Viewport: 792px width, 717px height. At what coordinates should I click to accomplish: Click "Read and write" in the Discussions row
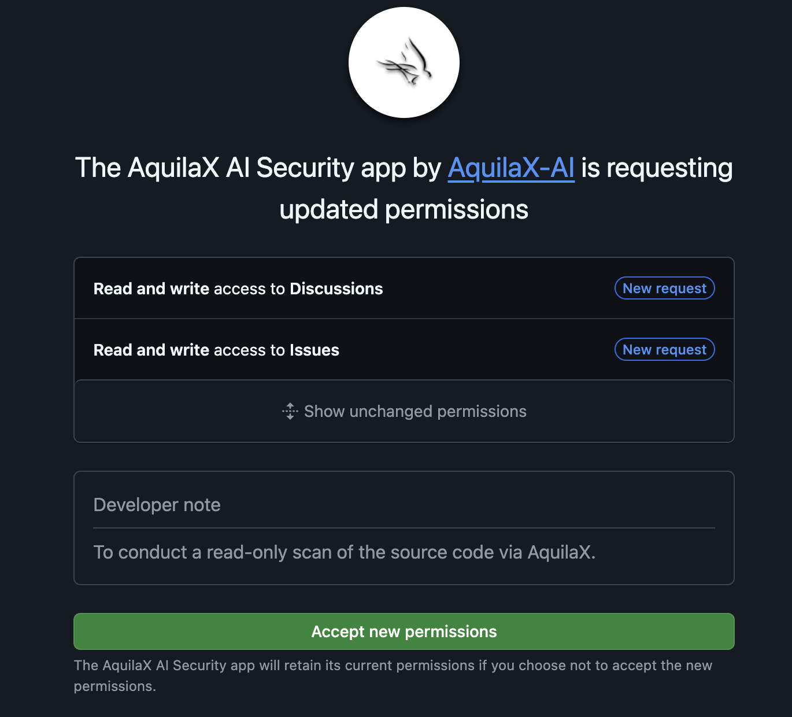pyautogui.click(x=151, y=289)
